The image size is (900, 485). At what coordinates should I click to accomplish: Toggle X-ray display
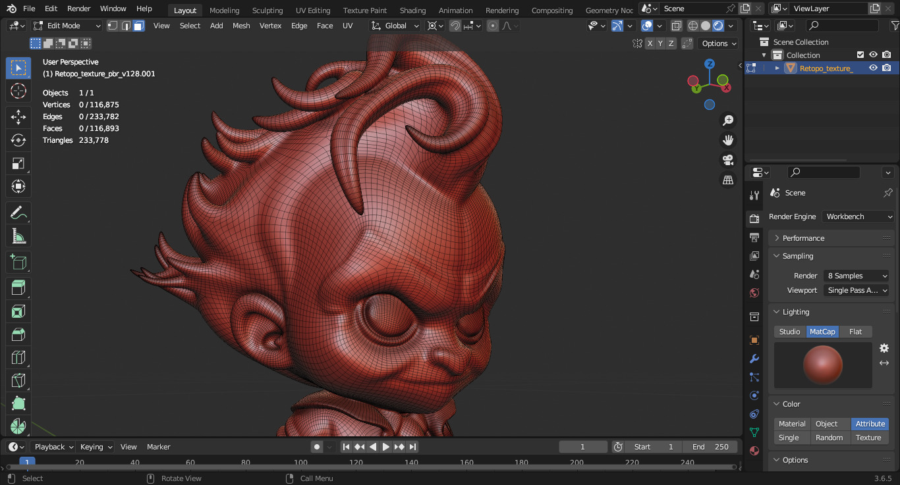[677, 26]
